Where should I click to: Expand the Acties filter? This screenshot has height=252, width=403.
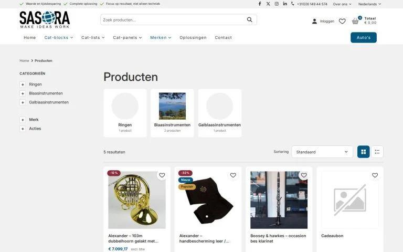click(23, 129)
